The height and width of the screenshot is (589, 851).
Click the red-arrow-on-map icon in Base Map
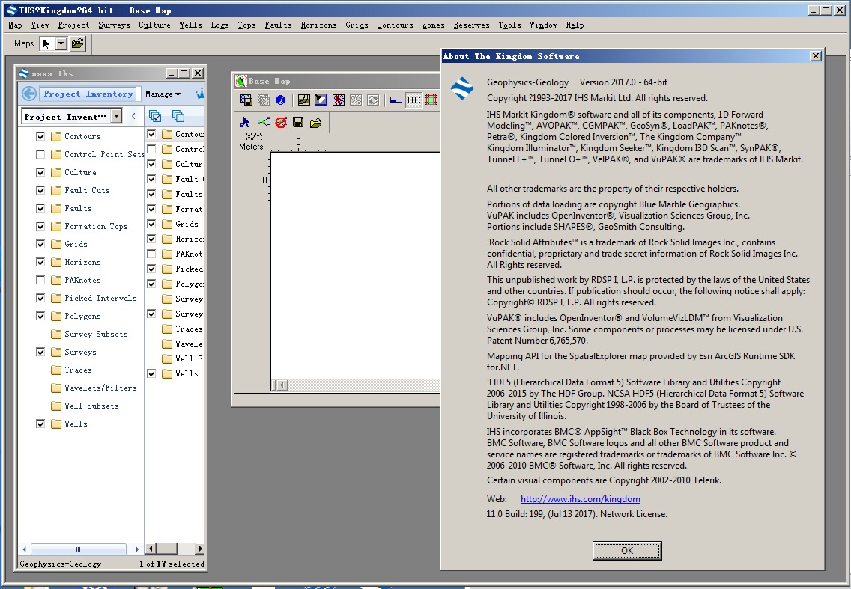tap(339, 100)
